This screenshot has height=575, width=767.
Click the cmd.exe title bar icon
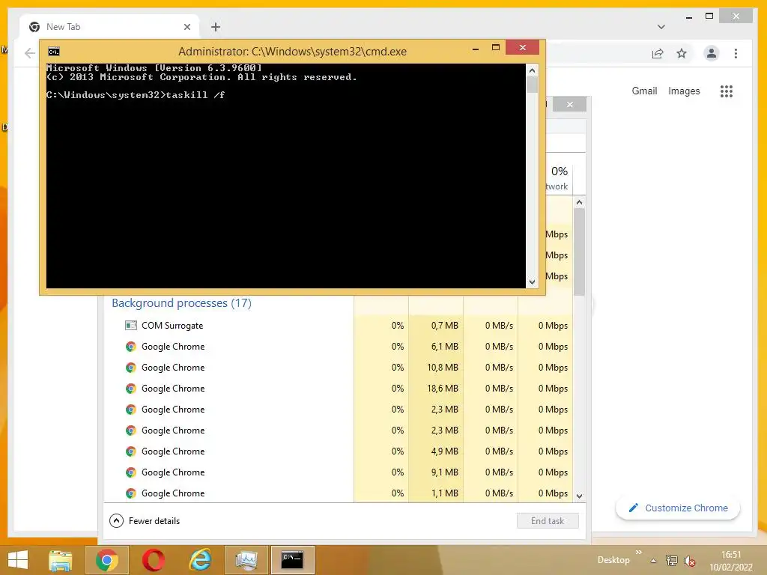coord(54,52)
